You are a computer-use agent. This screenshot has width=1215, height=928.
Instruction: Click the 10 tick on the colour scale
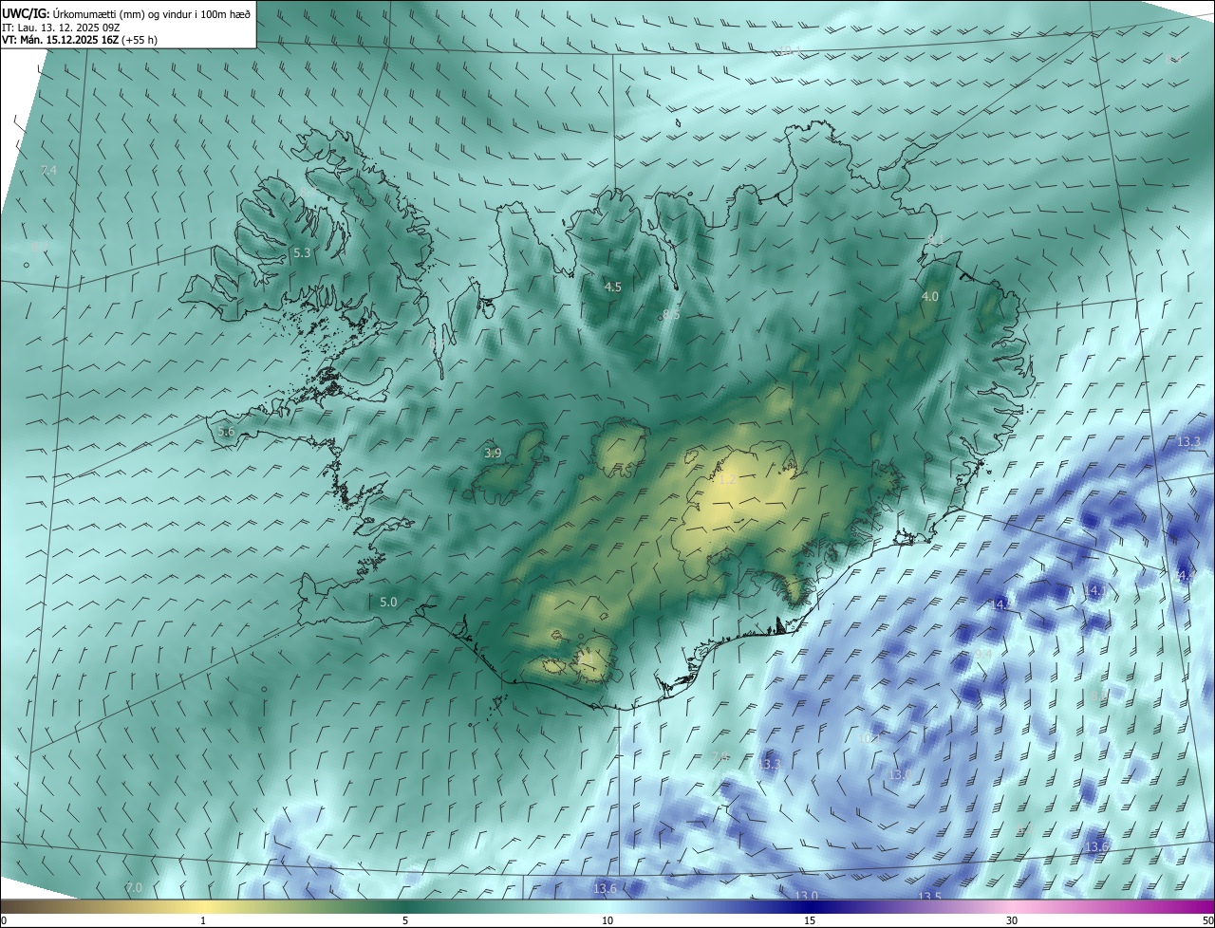pyautogui.click(x=607, y=920)
